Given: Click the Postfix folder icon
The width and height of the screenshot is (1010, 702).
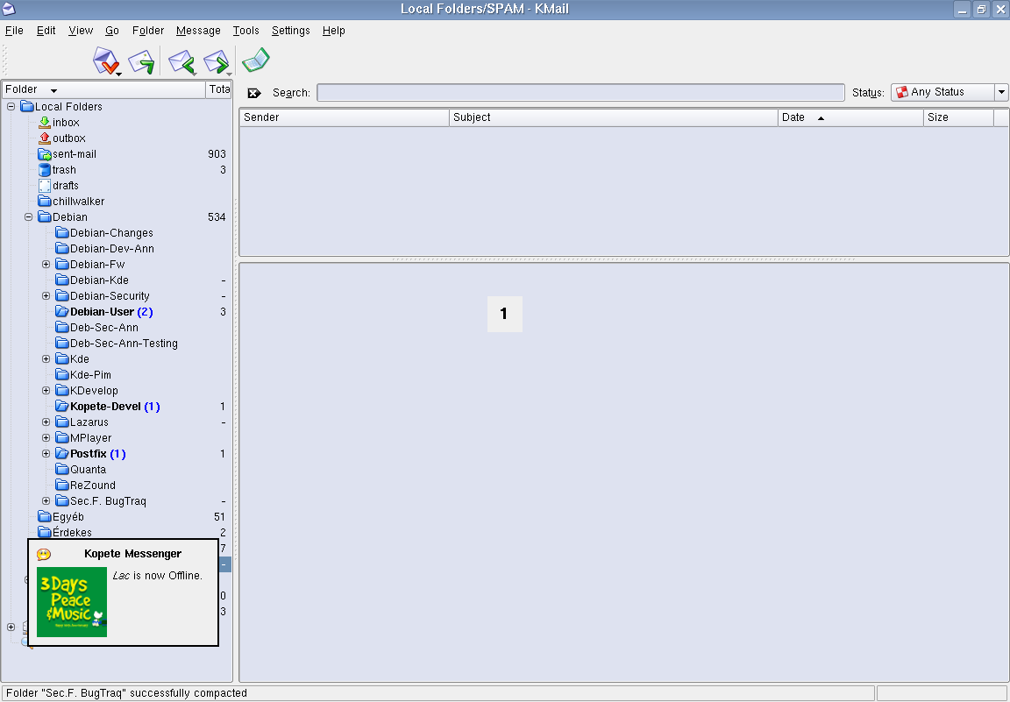Looking at the screenshot, I should [x=62, y=453].
